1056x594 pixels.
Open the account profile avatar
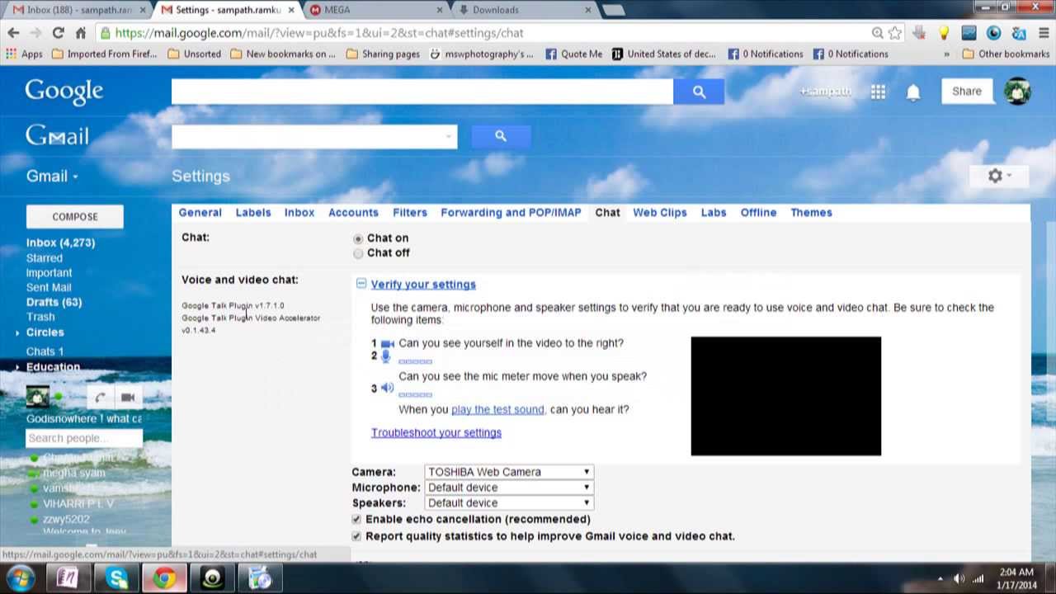coord(1017,92)
